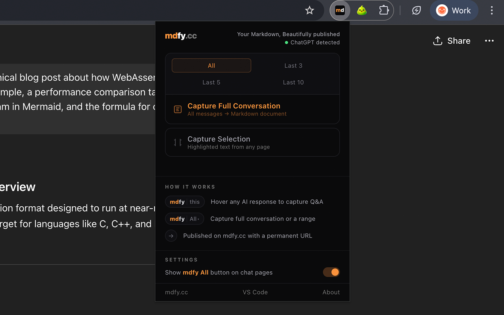Open the VS Code footer link

pos(255,292)
